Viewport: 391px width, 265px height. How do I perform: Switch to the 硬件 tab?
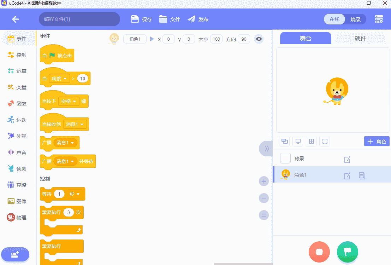[x=360, y=38]
